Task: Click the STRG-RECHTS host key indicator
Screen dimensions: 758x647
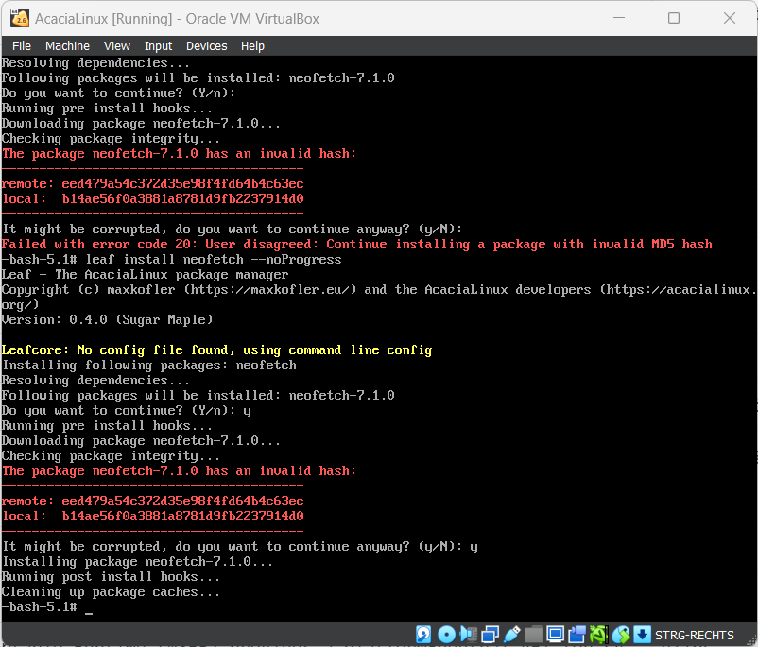Action: click(x=697, y=634)
